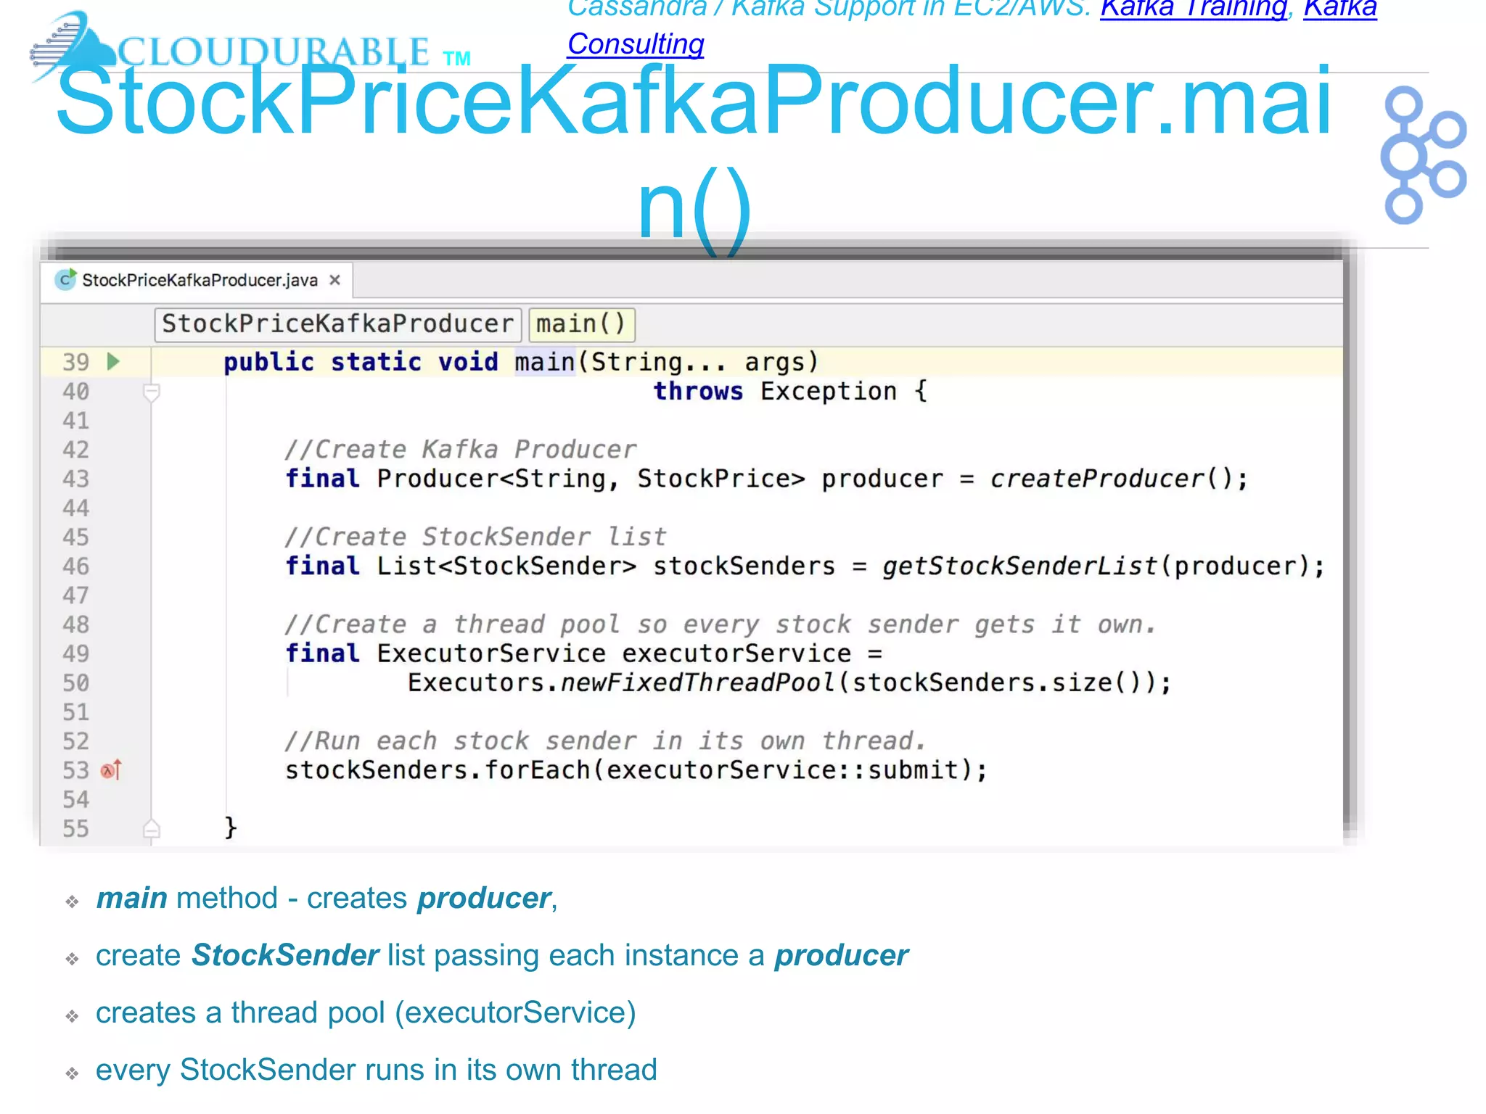Collapse the main method fold marker at line 40
The width and height of the screenshot is (1486, 1114).
pyautogui.click(x=151, y=392)
